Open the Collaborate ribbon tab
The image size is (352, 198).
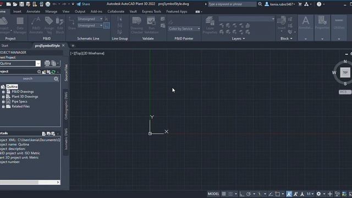click(x=116, y=12)
